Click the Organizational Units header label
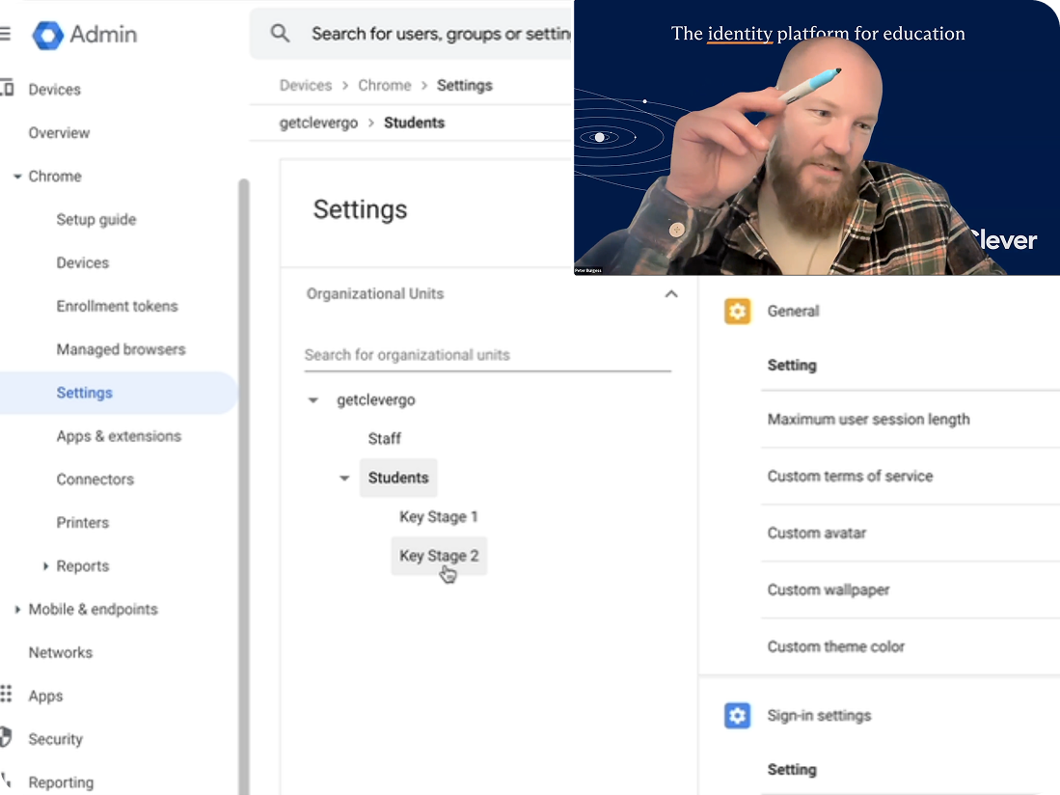 [x=375, y=294]
